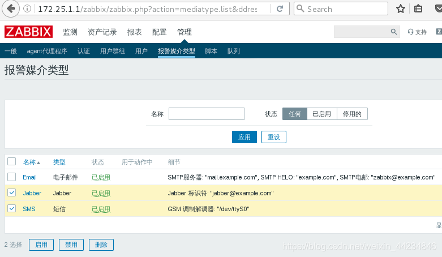Open the SMS media type link
Viewport: 442px width, 257px height.
pyautogui.click(x=29, y=209)
